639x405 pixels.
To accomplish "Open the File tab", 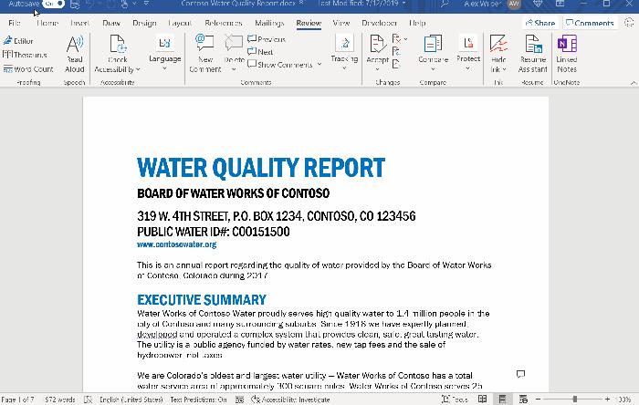I will pos(15,23).
